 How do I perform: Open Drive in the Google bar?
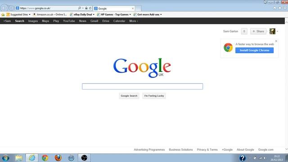tap(106, 21)
